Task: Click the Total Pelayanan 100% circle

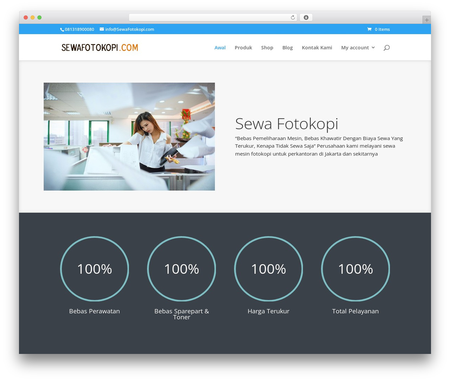Action: 355,269
